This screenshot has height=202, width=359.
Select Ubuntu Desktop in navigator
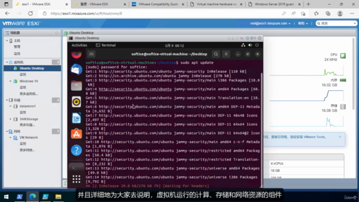coord(33,68)
